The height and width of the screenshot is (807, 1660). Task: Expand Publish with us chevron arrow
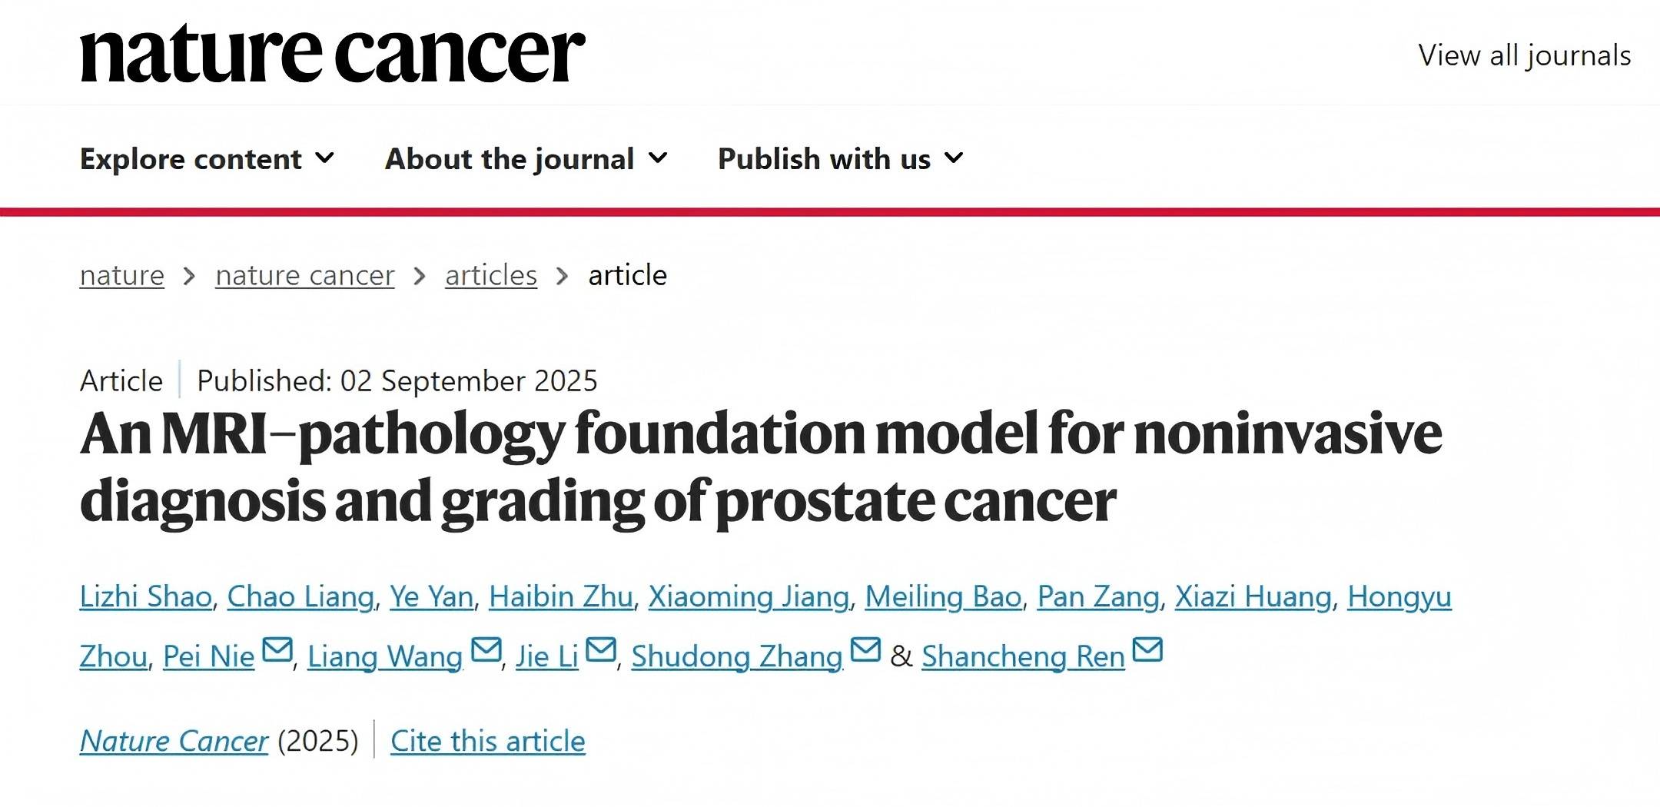point(954,158)
